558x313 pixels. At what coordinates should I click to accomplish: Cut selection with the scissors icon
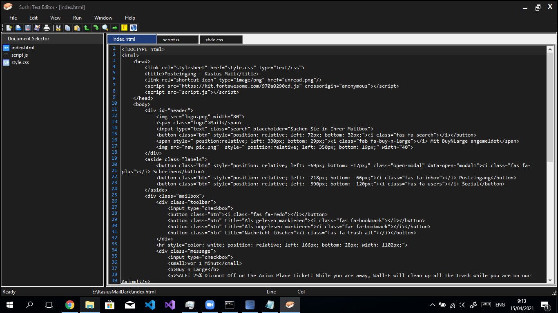(58, 28)
